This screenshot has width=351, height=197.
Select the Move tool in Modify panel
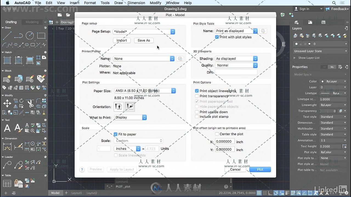coord(7,103)
